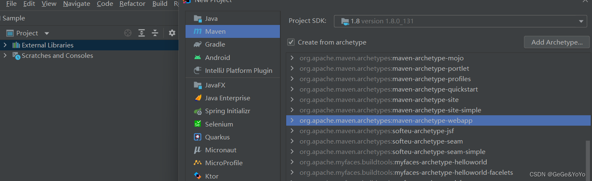This screenshot has width=592, height=181.
Task: Click the Quarkus icon
Action: pyautogui.click(x=198, y=137)
